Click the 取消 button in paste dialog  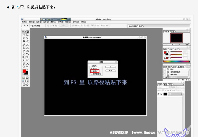(x=111, y=70)
